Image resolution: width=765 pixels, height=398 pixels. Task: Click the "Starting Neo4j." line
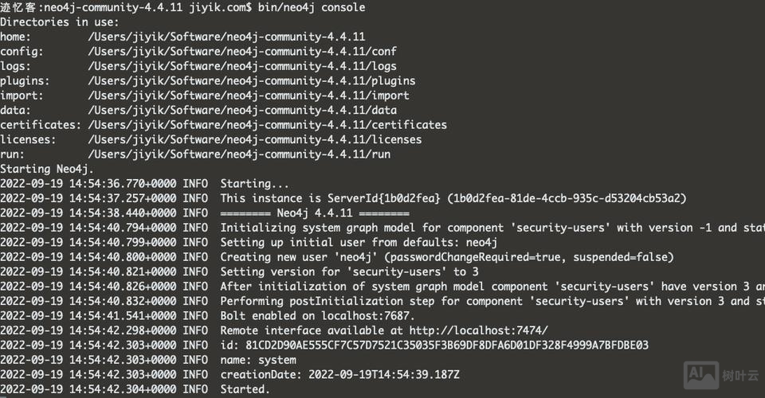pyautogui.click(x=47, y=169)
